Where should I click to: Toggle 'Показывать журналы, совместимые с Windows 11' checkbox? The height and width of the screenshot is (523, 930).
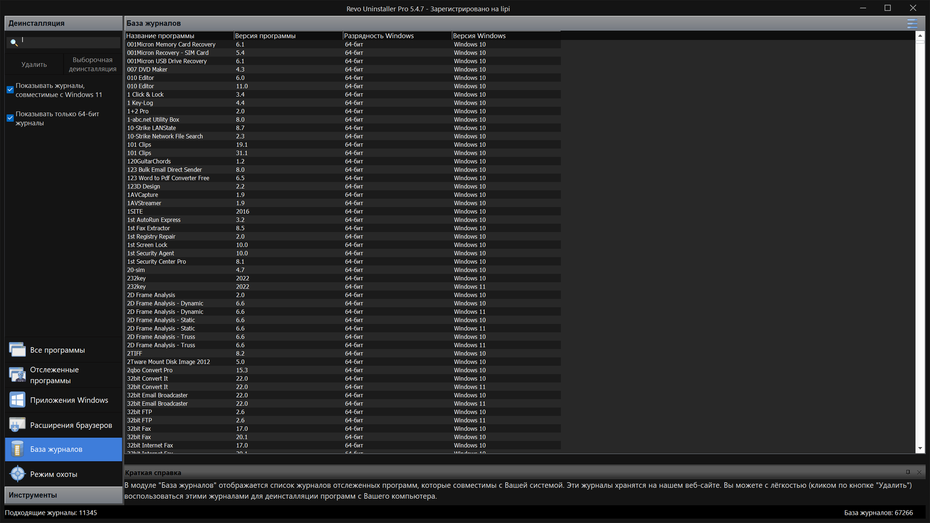point(10,90)
